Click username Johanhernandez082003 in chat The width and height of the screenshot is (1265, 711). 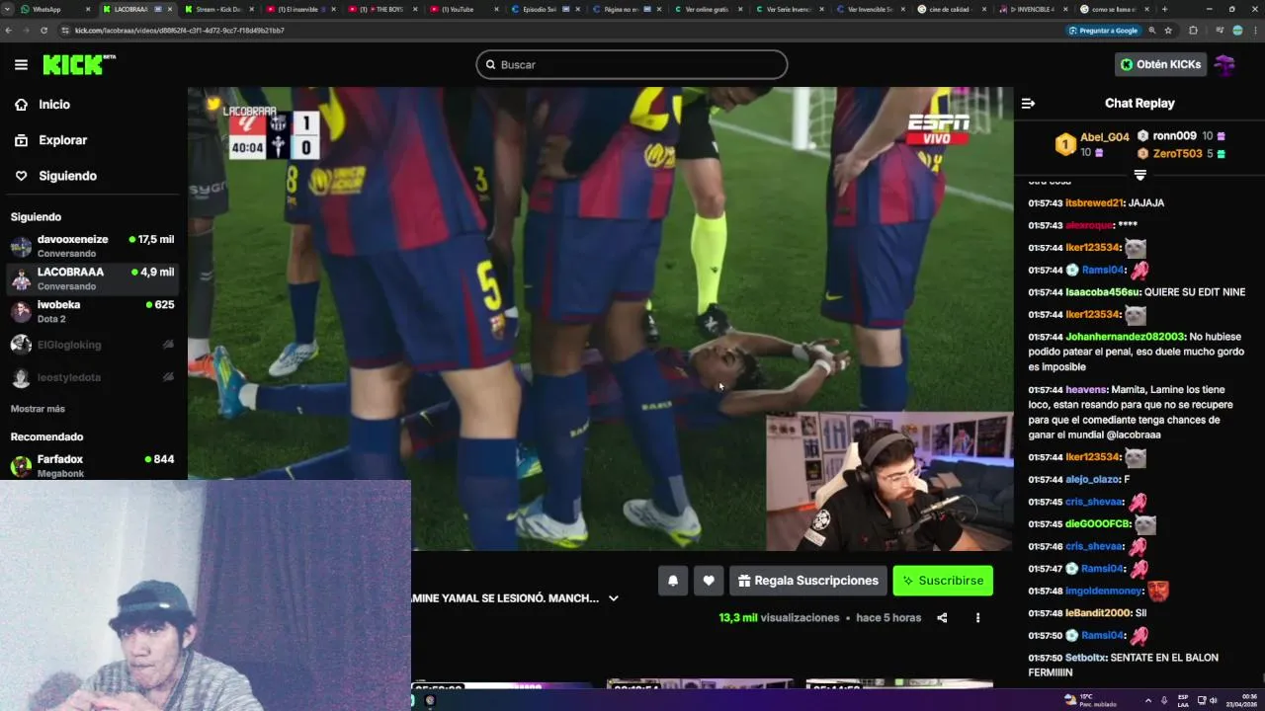(x=1125, y=337)
